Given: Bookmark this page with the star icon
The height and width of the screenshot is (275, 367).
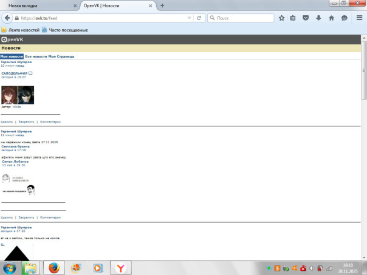Looking at the screenshot, I should pyautogui.click(x=281, y=18).
